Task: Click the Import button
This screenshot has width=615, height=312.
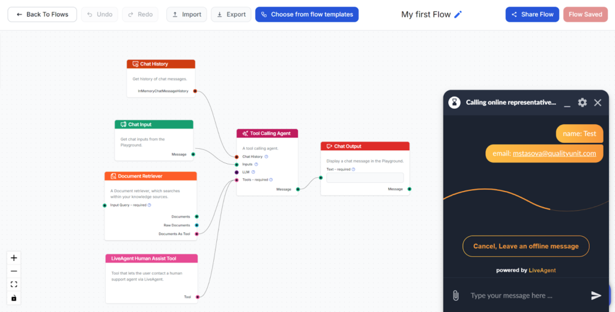Action: 186,14
